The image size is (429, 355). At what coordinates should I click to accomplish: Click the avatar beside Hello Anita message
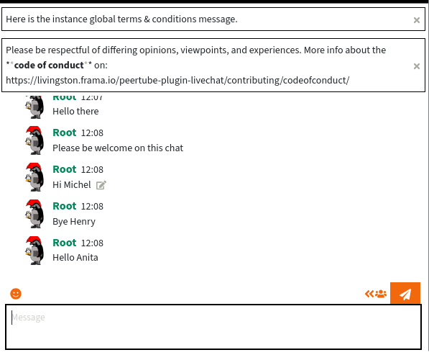[34, 251]
